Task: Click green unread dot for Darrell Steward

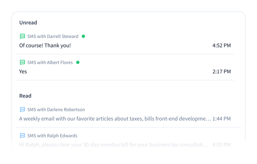Action: click(83, 36)
